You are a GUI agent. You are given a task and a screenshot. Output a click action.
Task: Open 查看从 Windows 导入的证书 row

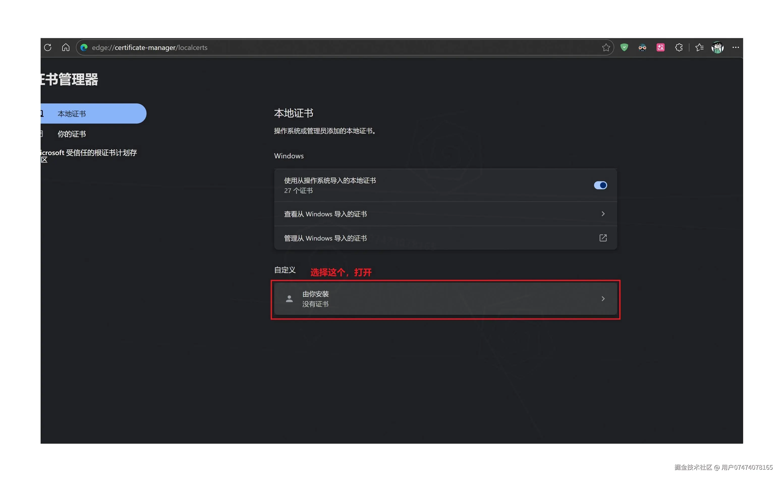pos(445,214)
